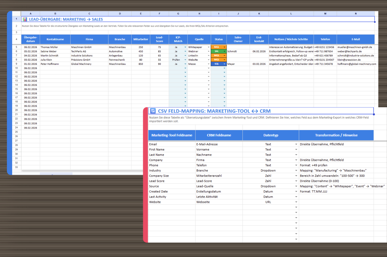Click the chart icon beside the LEAD-ÜBERGABE title
The height and width of the screenshot is (257, 387).
click(x=25, y=19)
